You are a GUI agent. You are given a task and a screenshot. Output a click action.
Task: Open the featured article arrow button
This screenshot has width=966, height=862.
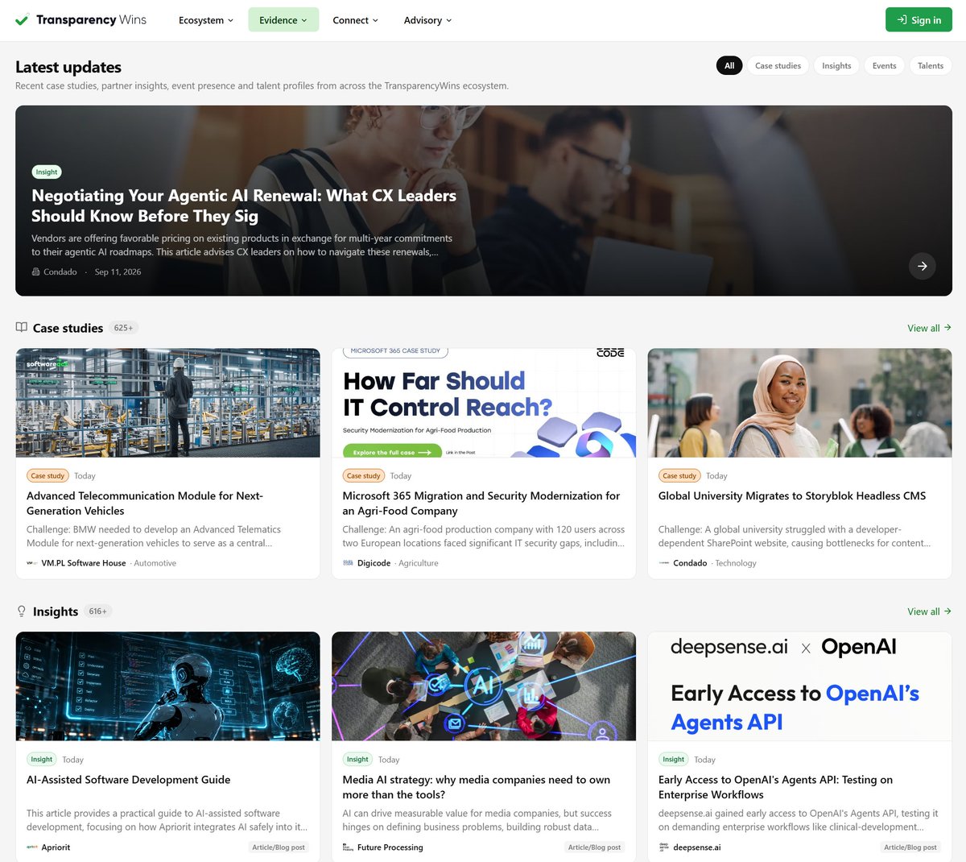tap(923, 266)
